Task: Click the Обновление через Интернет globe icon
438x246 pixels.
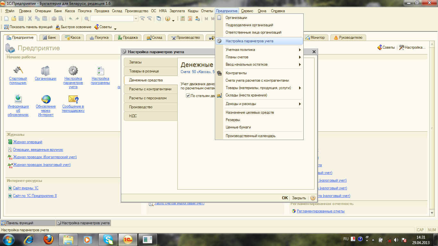Action: click(x=46, y=99)
